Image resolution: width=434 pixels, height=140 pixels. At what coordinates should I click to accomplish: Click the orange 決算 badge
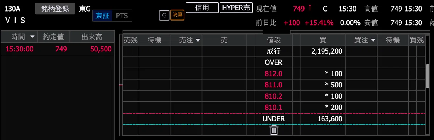tap(177, 15)
